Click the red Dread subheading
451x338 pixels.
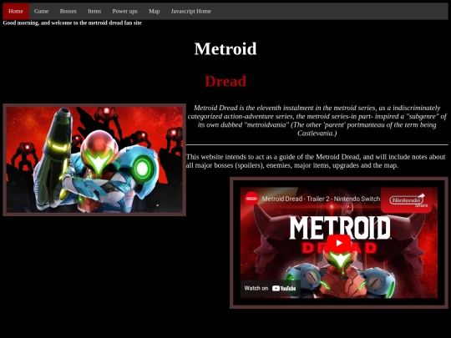[x=225, y=81]
